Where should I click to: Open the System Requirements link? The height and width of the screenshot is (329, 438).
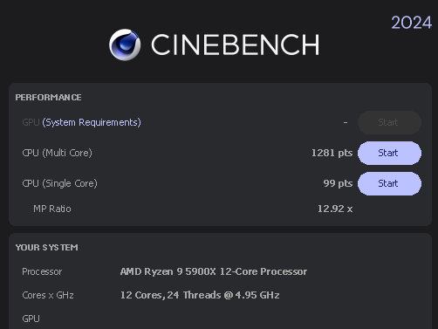(92, 122)
